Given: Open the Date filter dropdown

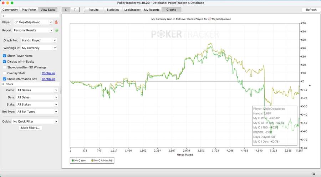Looking at the screenshot, I should pyautogui.click(x=37, y=97).
